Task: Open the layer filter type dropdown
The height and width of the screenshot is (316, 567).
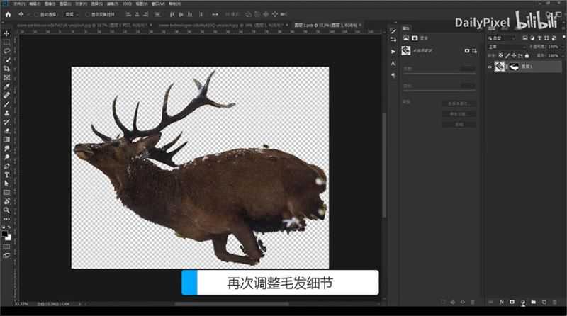Action: pyautogui.click(x=502, y=38)
